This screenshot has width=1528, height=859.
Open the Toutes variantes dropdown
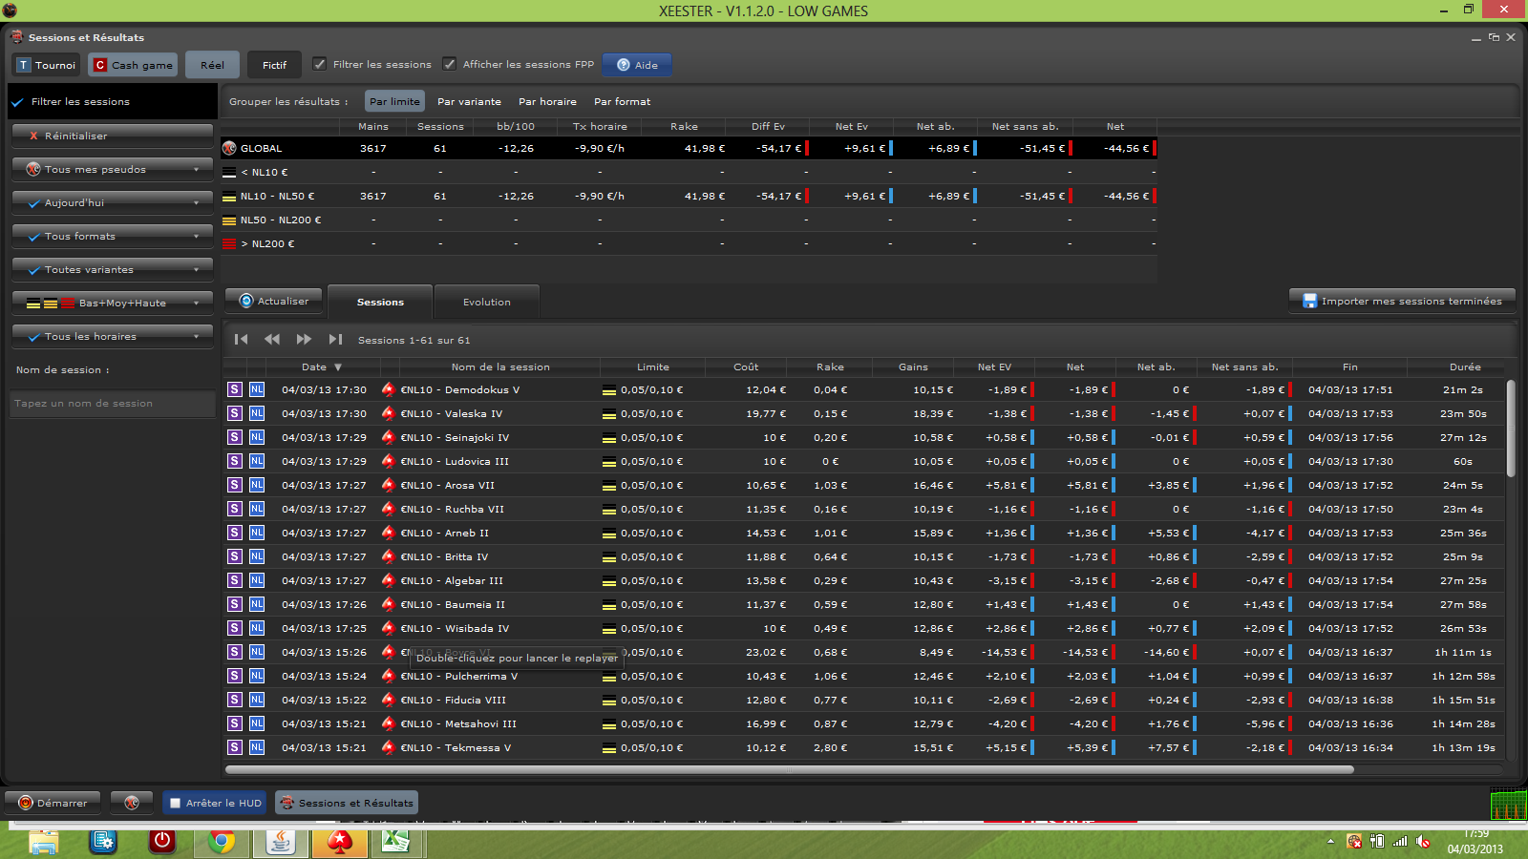113,269
